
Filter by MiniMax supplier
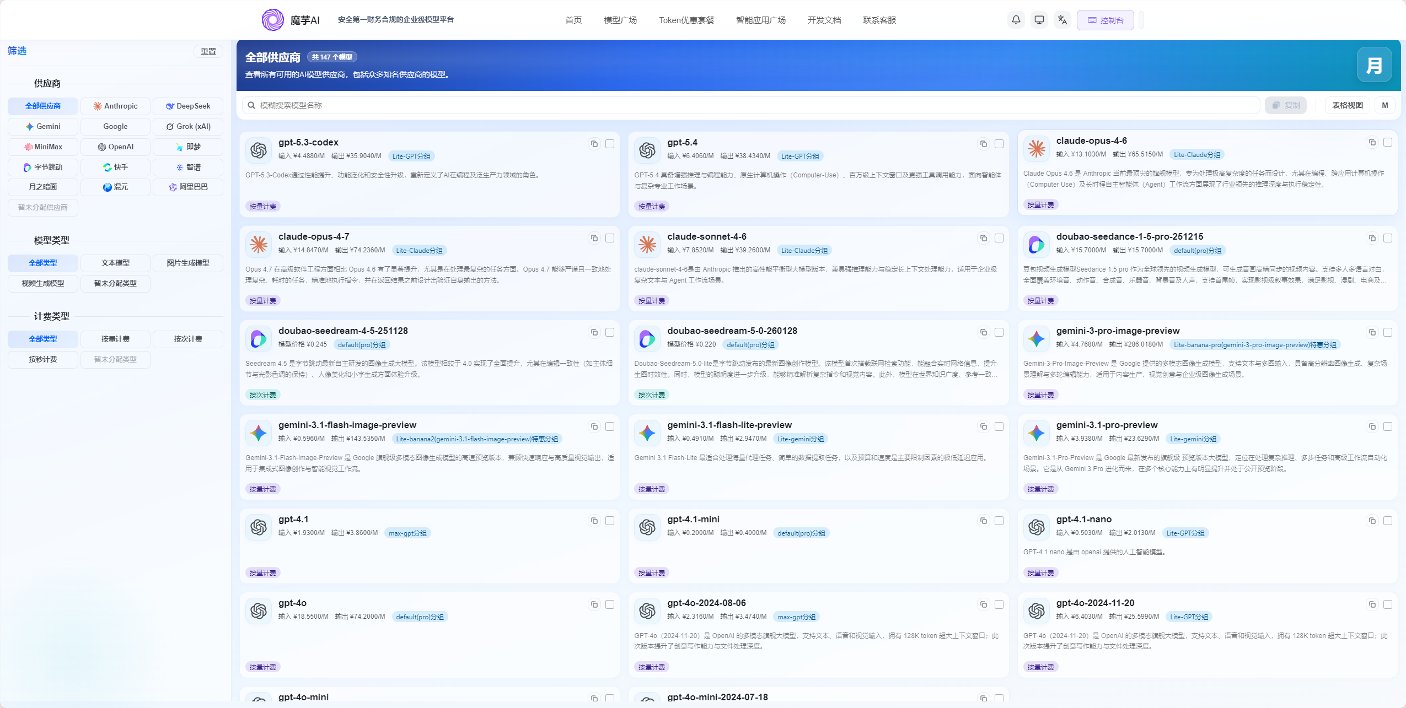[x=43, y=147]
